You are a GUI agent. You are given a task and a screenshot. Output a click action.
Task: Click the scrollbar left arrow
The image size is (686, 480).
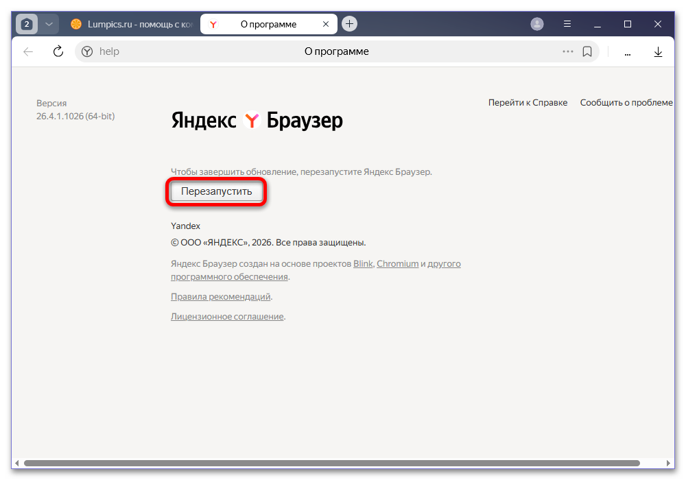[x=16, y=463]
